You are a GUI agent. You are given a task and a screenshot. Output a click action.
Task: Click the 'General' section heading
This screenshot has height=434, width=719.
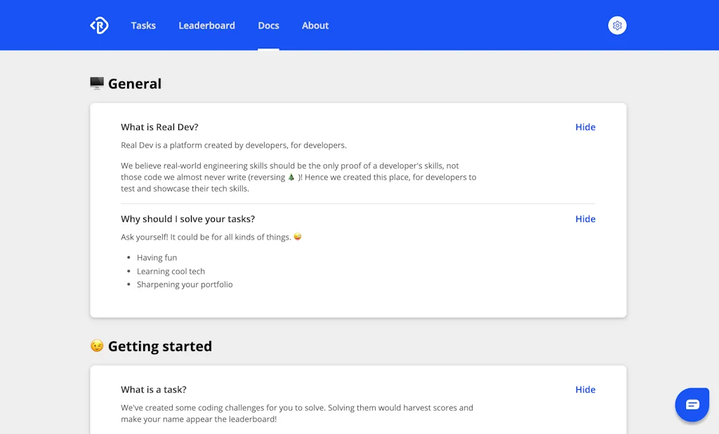click(134, 83)
